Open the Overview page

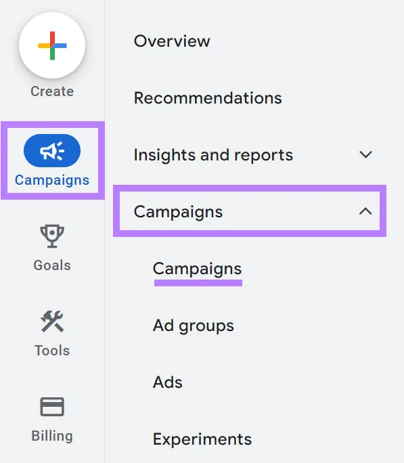pyautogui.click(x=172, y=41)
